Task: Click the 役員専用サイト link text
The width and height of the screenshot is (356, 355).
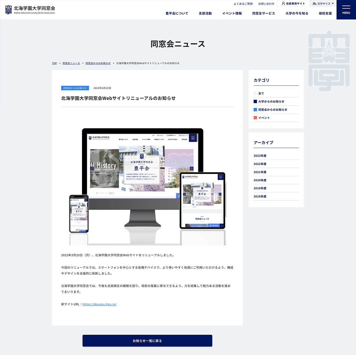Action: pos(295,4)
